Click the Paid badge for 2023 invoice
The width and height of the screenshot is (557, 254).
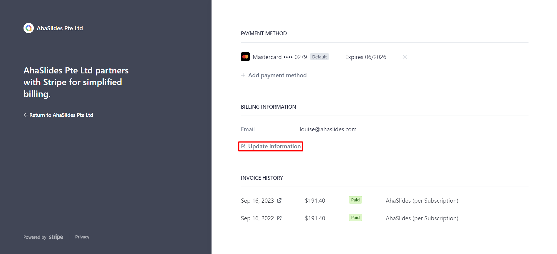click(x=355, y=200)
